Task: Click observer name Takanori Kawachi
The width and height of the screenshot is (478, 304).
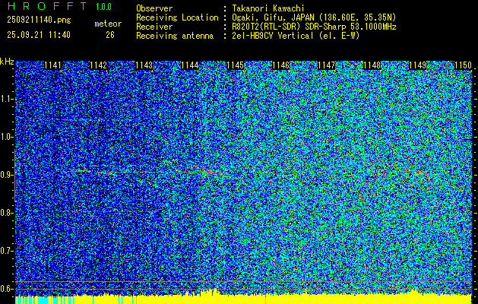Action: click(268, 8)
